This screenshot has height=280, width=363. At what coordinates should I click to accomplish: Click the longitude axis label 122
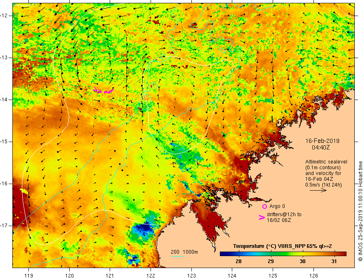tap(151, 275)
